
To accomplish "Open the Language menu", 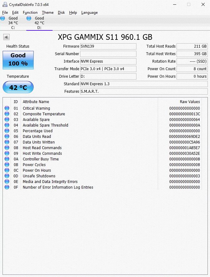I will coord(90,13).
